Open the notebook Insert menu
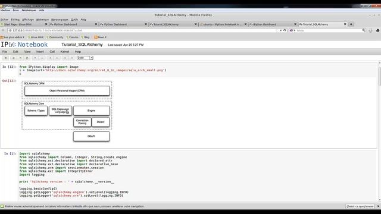Viewport: 381px width, 214px height. 40,52
